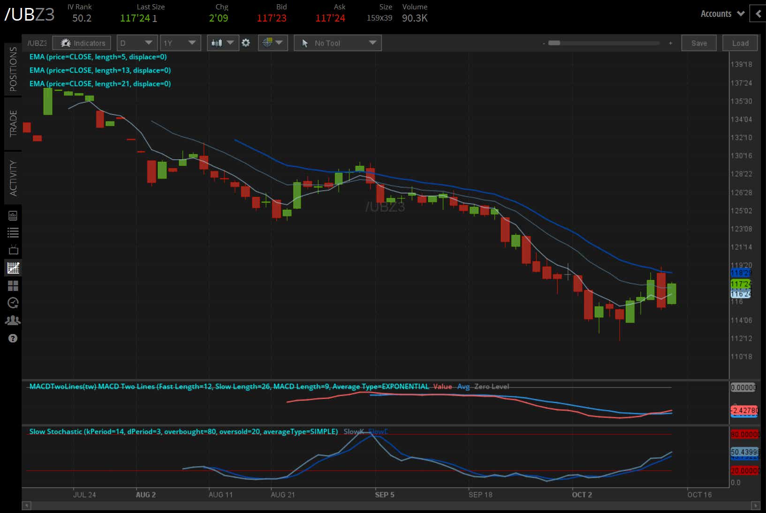766x513 pixels.
Task: Open the candlestick chart style dropdown
Action: pos(223,43)
